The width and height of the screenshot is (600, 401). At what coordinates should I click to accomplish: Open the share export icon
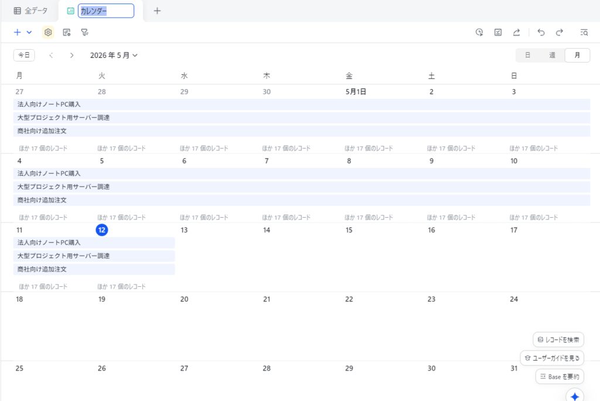[517, 33]
